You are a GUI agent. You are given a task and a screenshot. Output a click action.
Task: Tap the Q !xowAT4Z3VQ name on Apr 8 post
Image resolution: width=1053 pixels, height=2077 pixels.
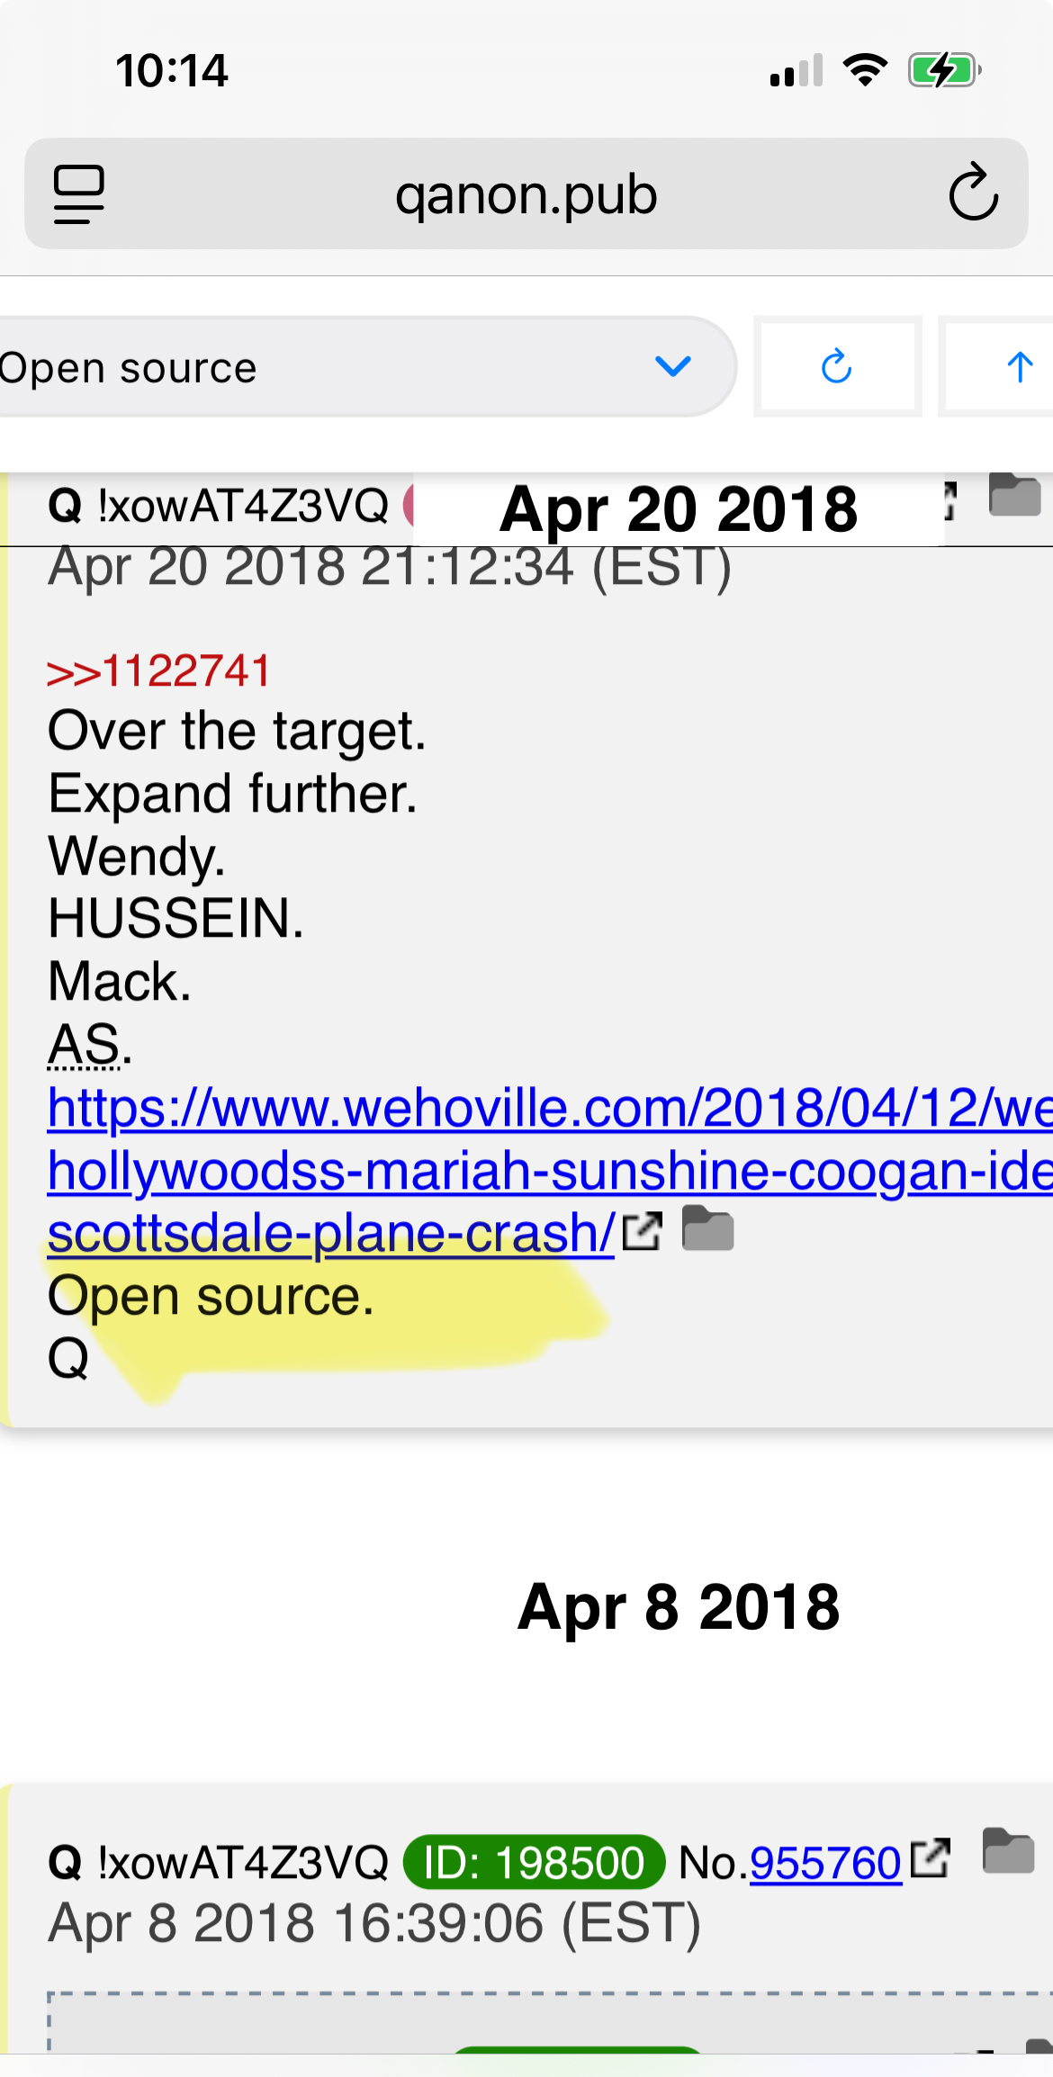pyautogui.click(x=218, y=1862)
